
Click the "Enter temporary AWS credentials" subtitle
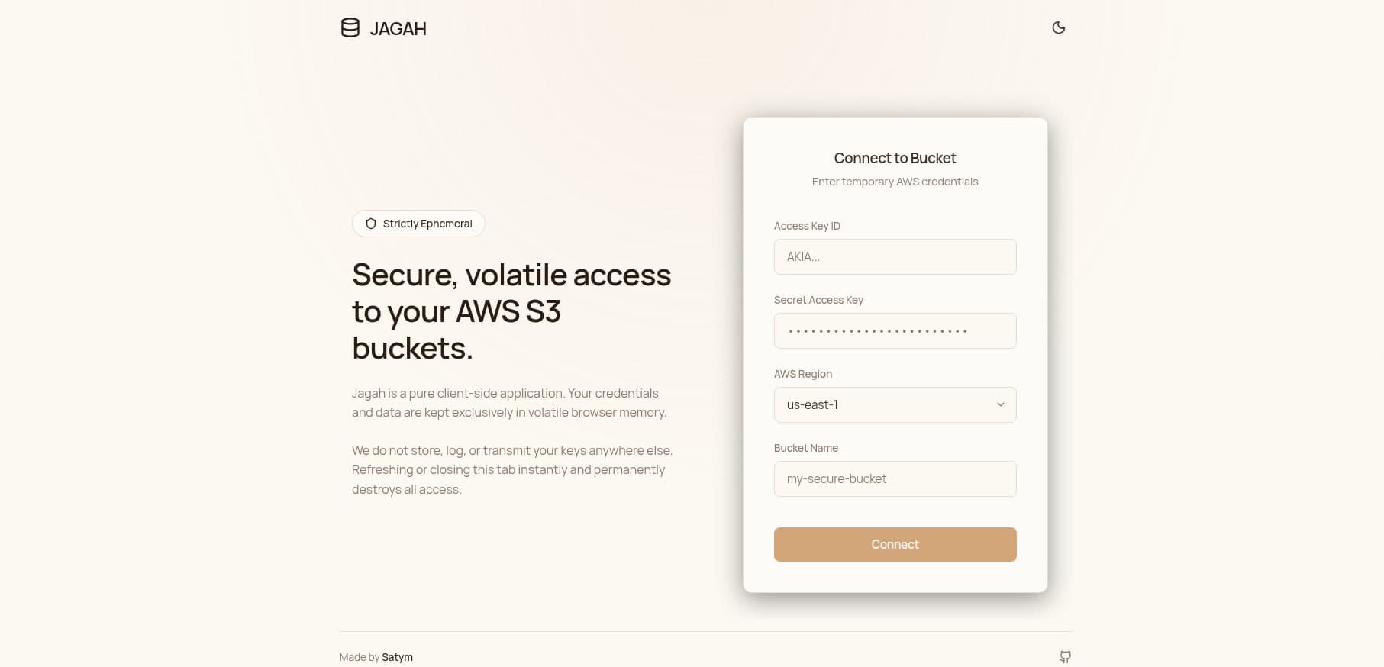tap(895, 182)
